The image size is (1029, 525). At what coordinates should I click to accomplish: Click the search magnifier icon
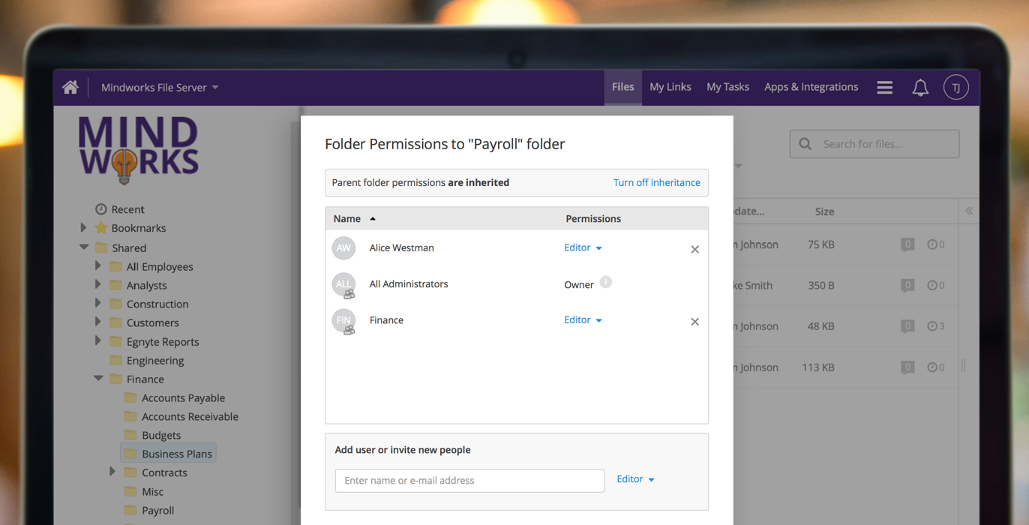coord(805,144)
